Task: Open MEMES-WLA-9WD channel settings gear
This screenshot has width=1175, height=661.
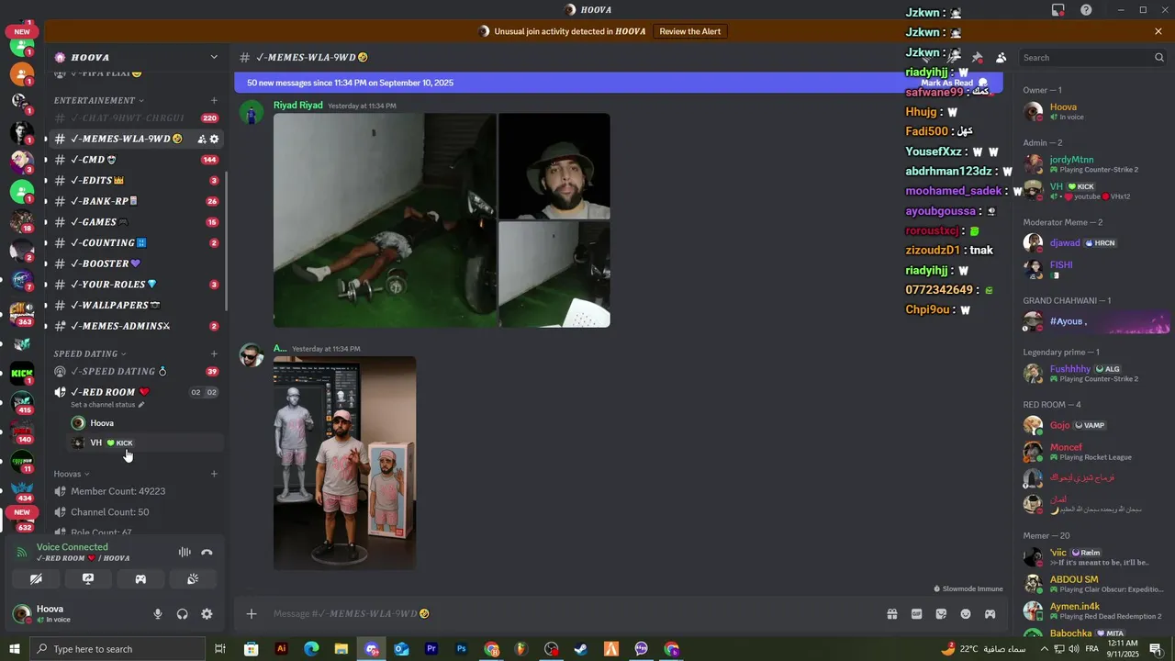Action: click(x=215, y=139)
